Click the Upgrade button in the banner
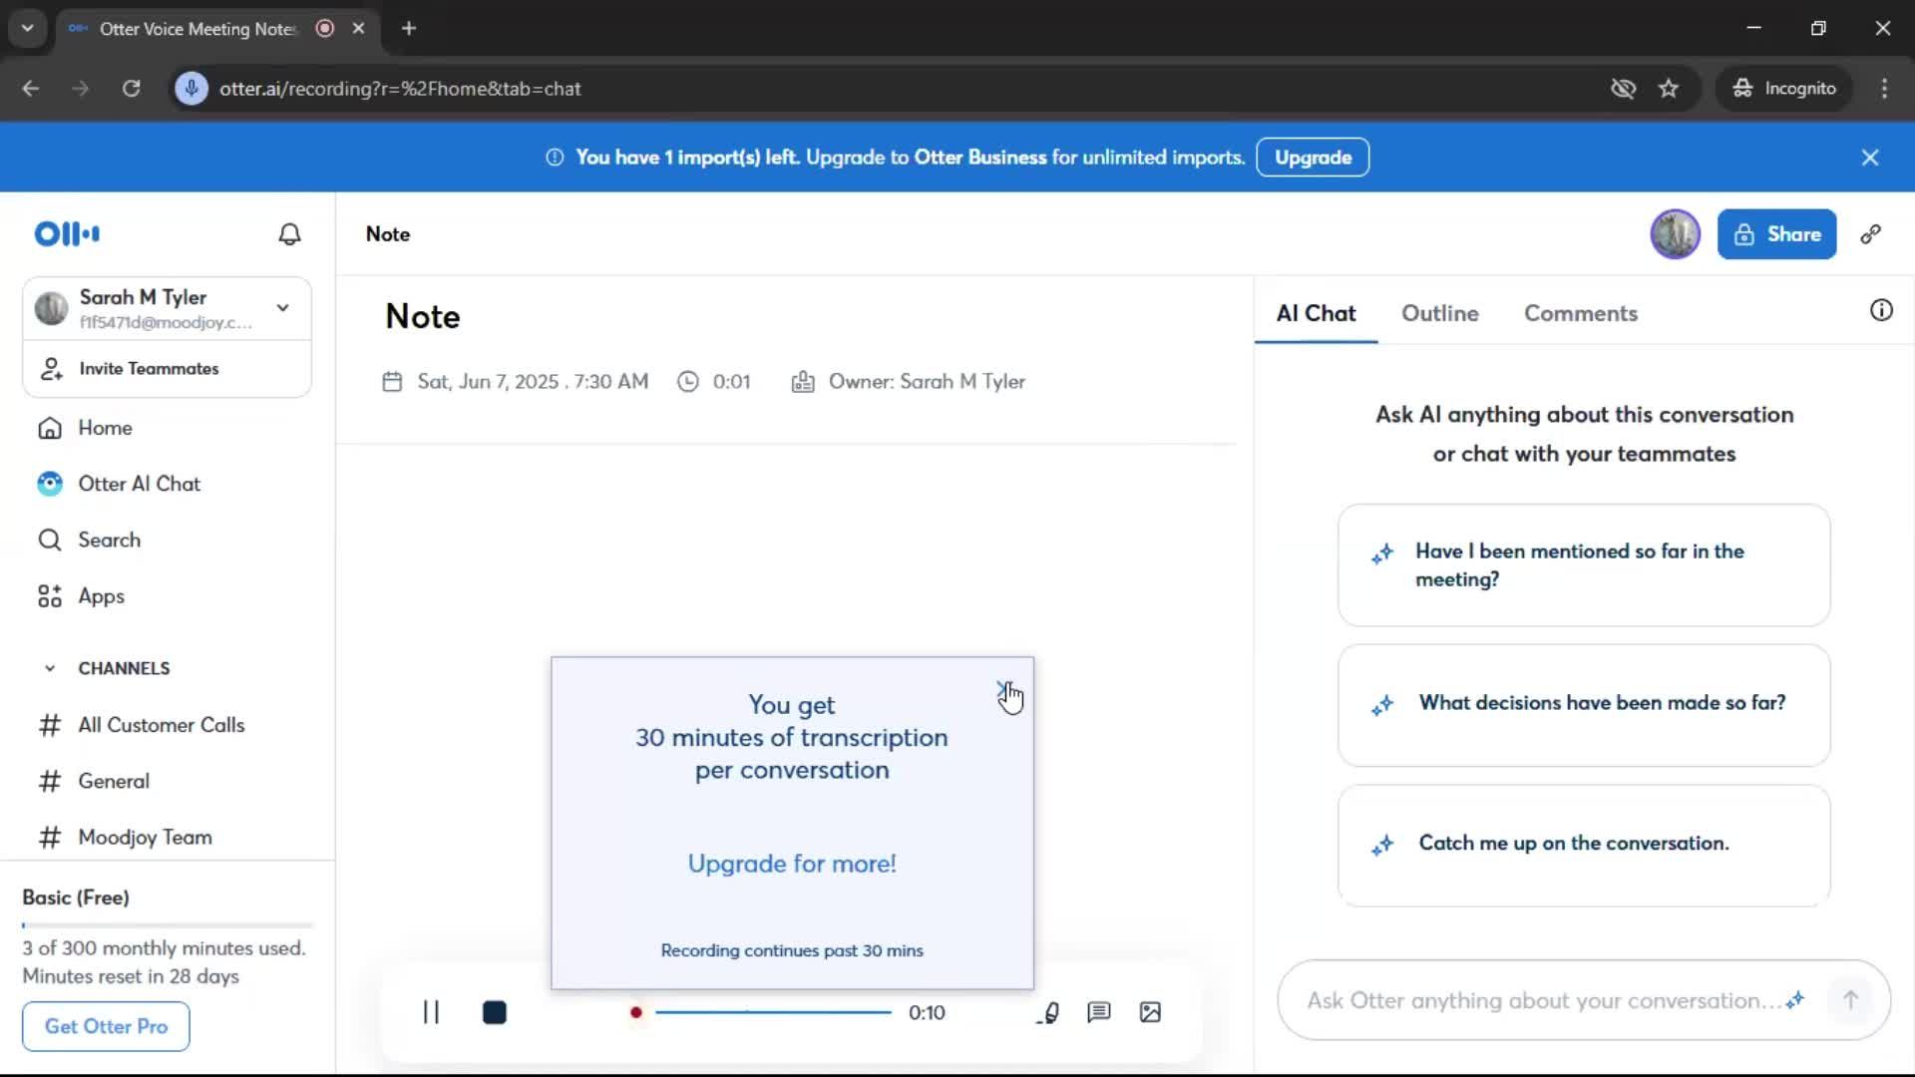Screen dimensions: 1915x1077 (x=1313, y=158)
